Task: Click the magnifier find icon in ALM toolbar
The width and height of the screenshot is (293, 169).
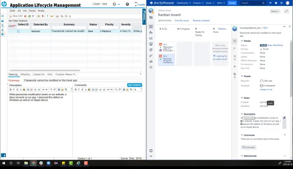Action: point(62,16)
